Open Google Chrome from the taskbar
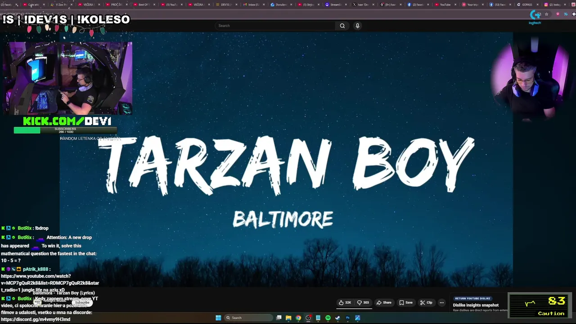The width and height of the screenshot is (576, 324). pyautogui.click(x=298, y=318)
